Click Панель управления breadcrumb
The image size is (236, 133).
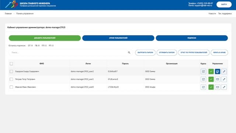[25, 14]
